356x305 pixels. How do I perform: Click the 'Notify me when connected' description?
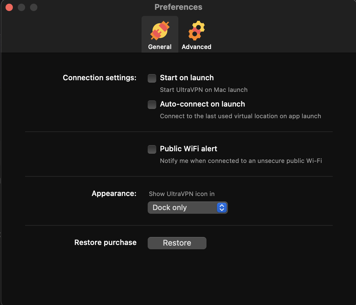coord(241,161)
